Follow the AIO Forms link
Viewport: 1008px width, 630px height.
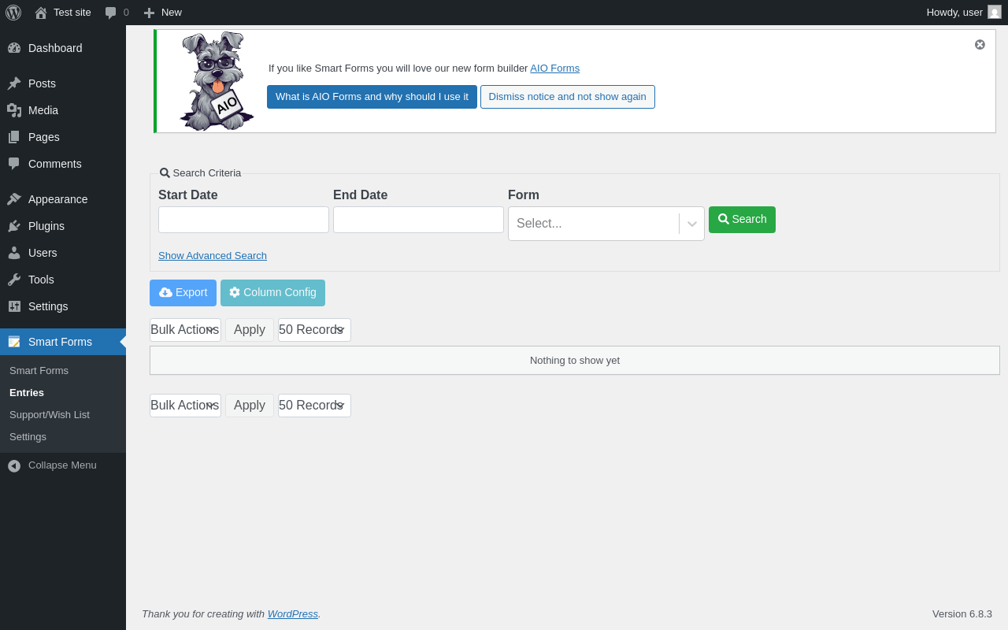pyautogui.click(x=554, y=69)
